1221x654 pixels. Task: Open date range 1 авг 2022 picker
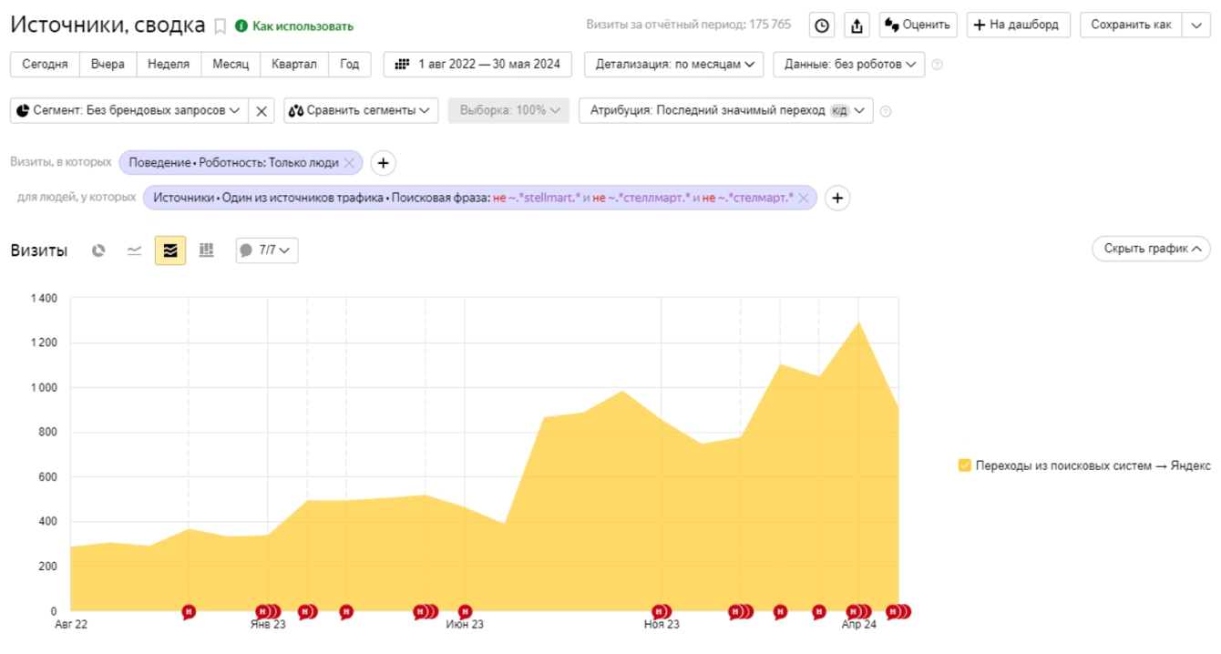pos(478,65)
